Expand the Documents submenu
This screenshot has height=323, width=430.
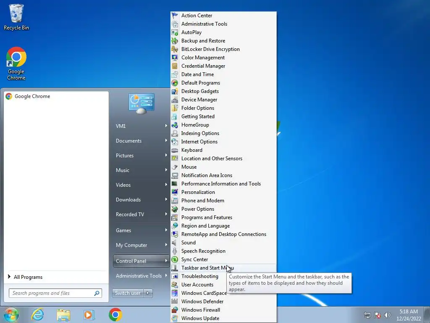coord(166,140)
